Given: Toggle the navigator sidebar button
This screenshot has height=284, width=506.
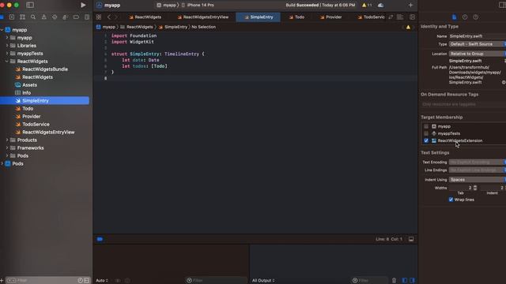Looking at the screenshot, I should (x=30, y=6).
